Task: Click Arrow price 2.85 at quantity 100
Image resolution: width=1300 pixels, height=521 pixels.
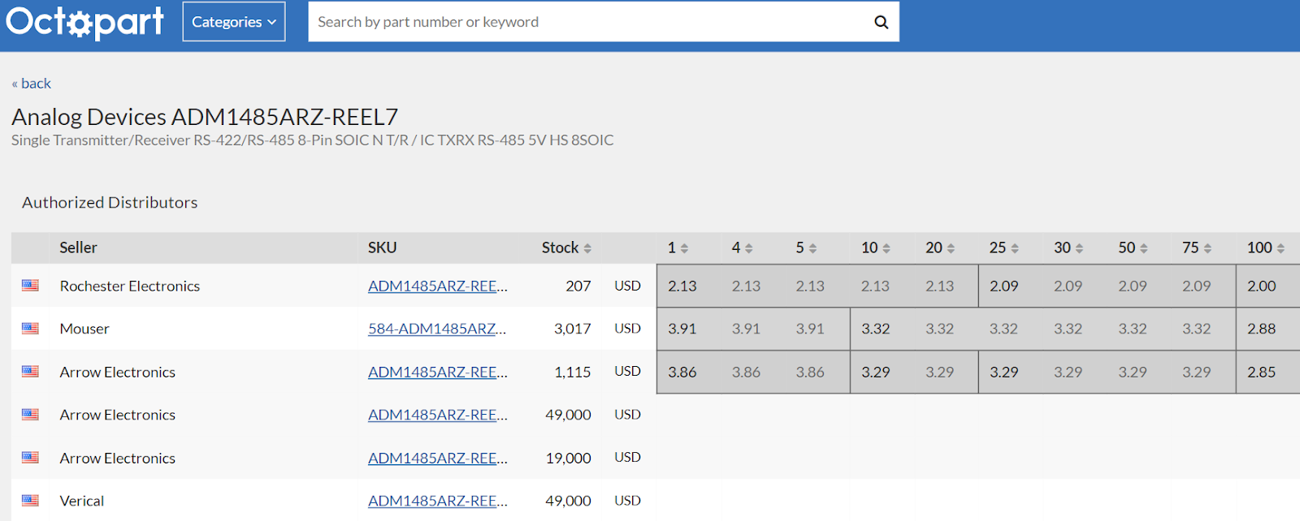Action: click(x=1262, y=372)
